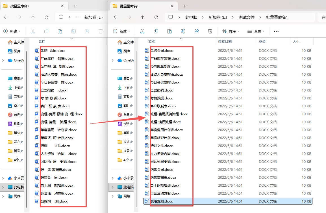The image size is (326, 213).
Task: Sort by 类型 column header
Action: 274,41
